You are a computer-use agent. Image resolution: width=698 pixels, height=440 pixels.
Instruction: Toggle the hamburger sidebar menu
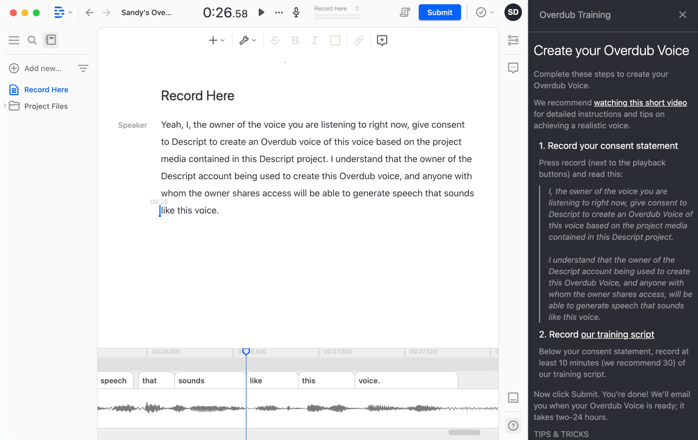coord(14,40)
